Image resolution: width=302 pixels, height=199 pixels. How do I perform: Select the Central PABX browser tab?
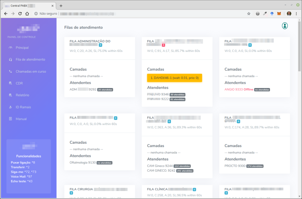coord(28,6)
